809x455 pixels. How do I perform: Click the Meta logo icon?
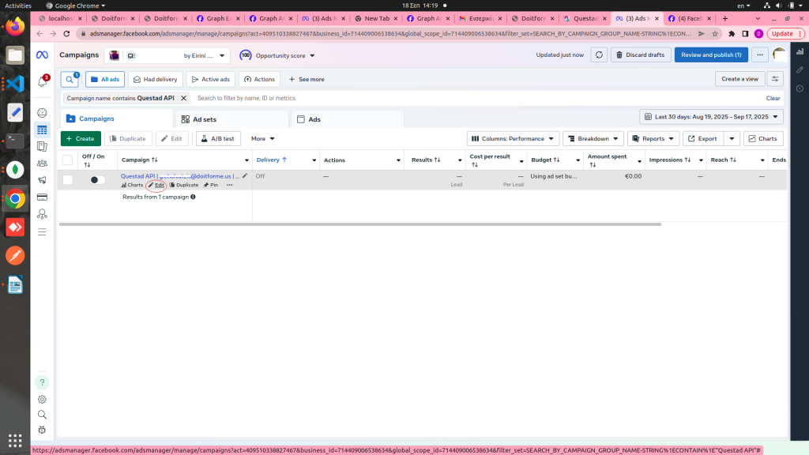pyautogui.click(x=43, y=55)
